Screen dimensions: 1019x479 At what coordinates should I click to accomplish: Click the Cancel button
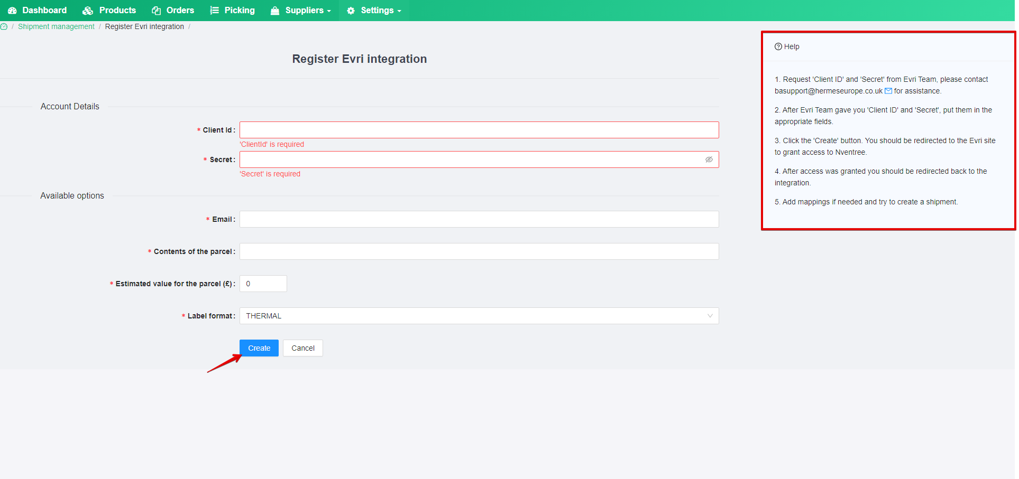tap(303, 348)
